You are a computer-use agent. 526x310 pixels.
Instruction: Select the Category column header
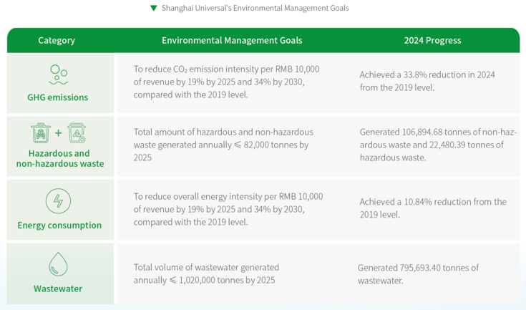(57, 41)
